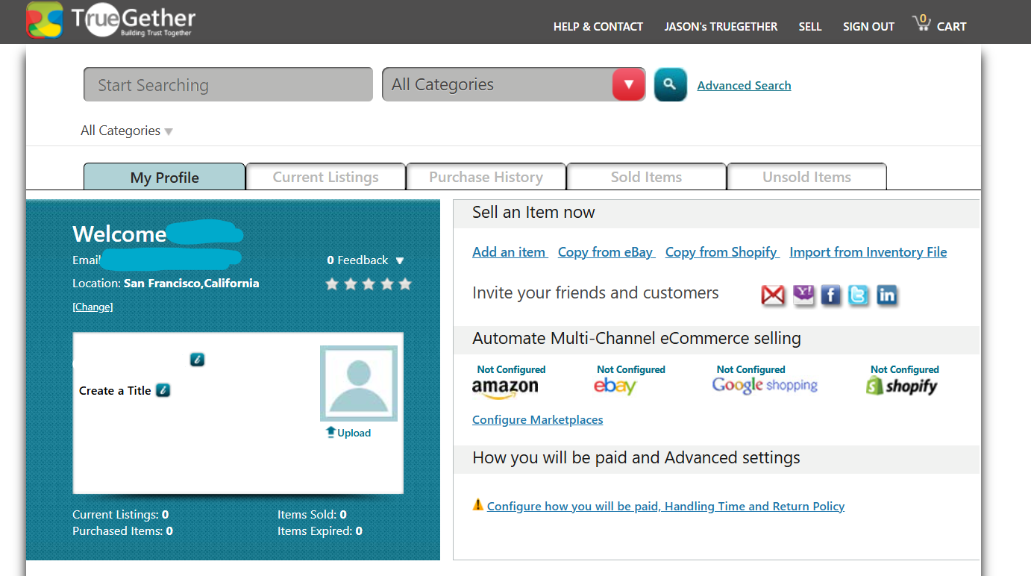This screenshot has height=576, width=1031.
Task: Focus the Start Searching input field
Action: (228, 84)
